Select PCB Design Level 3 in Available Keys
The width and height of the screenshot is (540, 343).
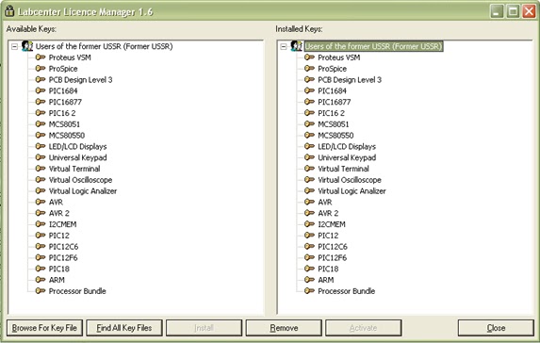tap(81, 79)
